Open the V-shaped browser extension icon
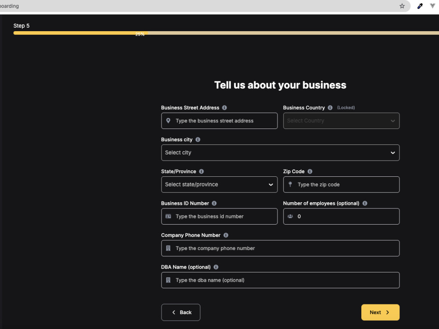Screen dimensions: 439x329 click(x=432, y=6)
